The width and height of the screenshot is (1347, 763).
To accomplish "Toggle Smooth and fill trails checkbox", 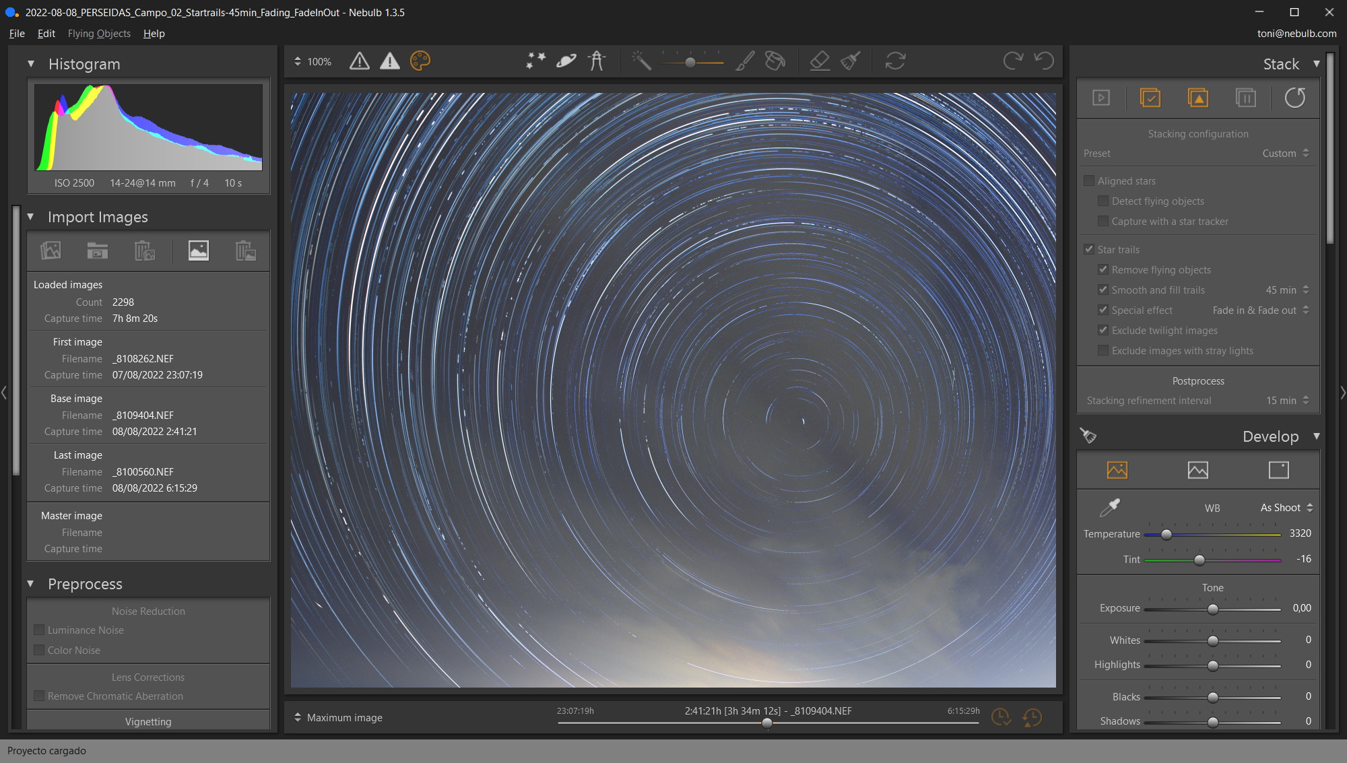I will tap(1103, 290).
